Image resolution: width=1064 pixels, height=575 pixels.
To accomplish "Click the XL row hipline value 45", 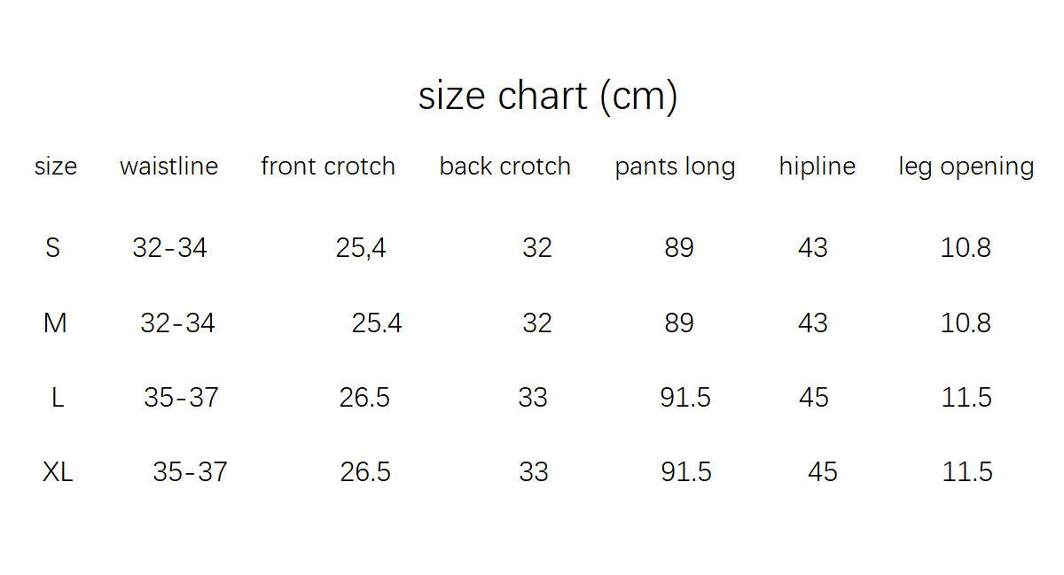I will tap(822, 472).
